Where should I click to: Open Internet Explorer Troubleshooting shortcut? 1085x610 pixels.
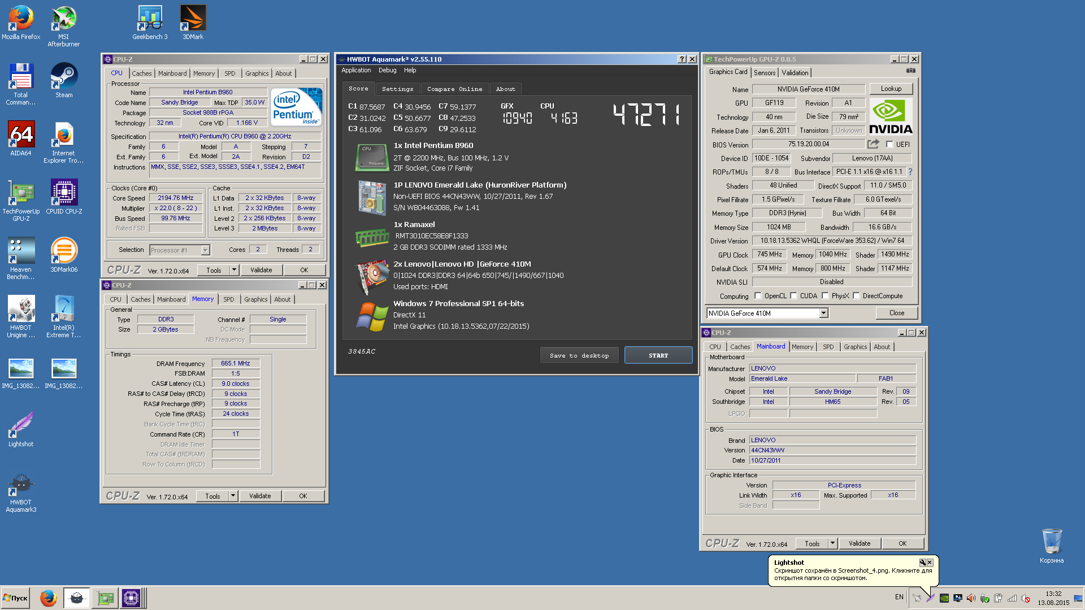63,142
